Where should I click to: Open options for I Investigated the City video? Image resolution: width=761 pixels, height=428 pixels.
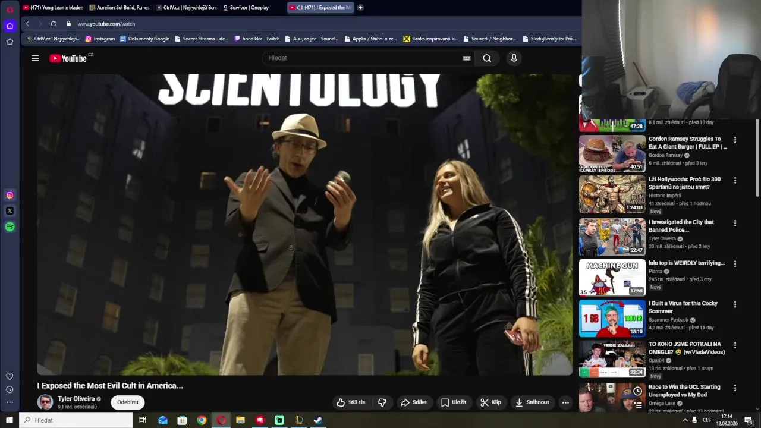tap(735, 224)
